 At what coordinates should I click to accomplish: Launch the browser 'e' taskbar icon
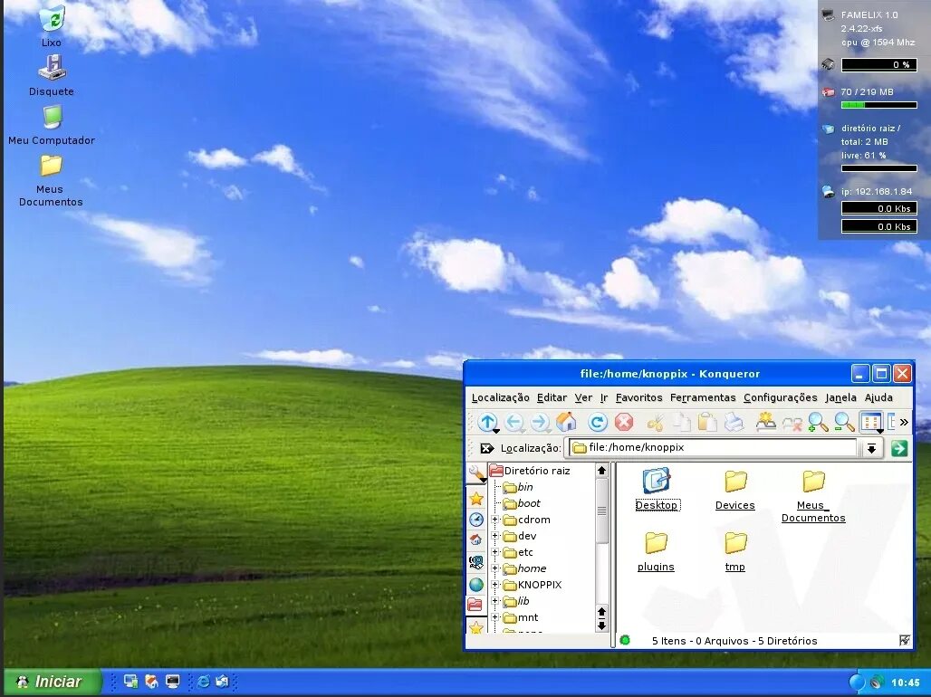pos(203,682)
